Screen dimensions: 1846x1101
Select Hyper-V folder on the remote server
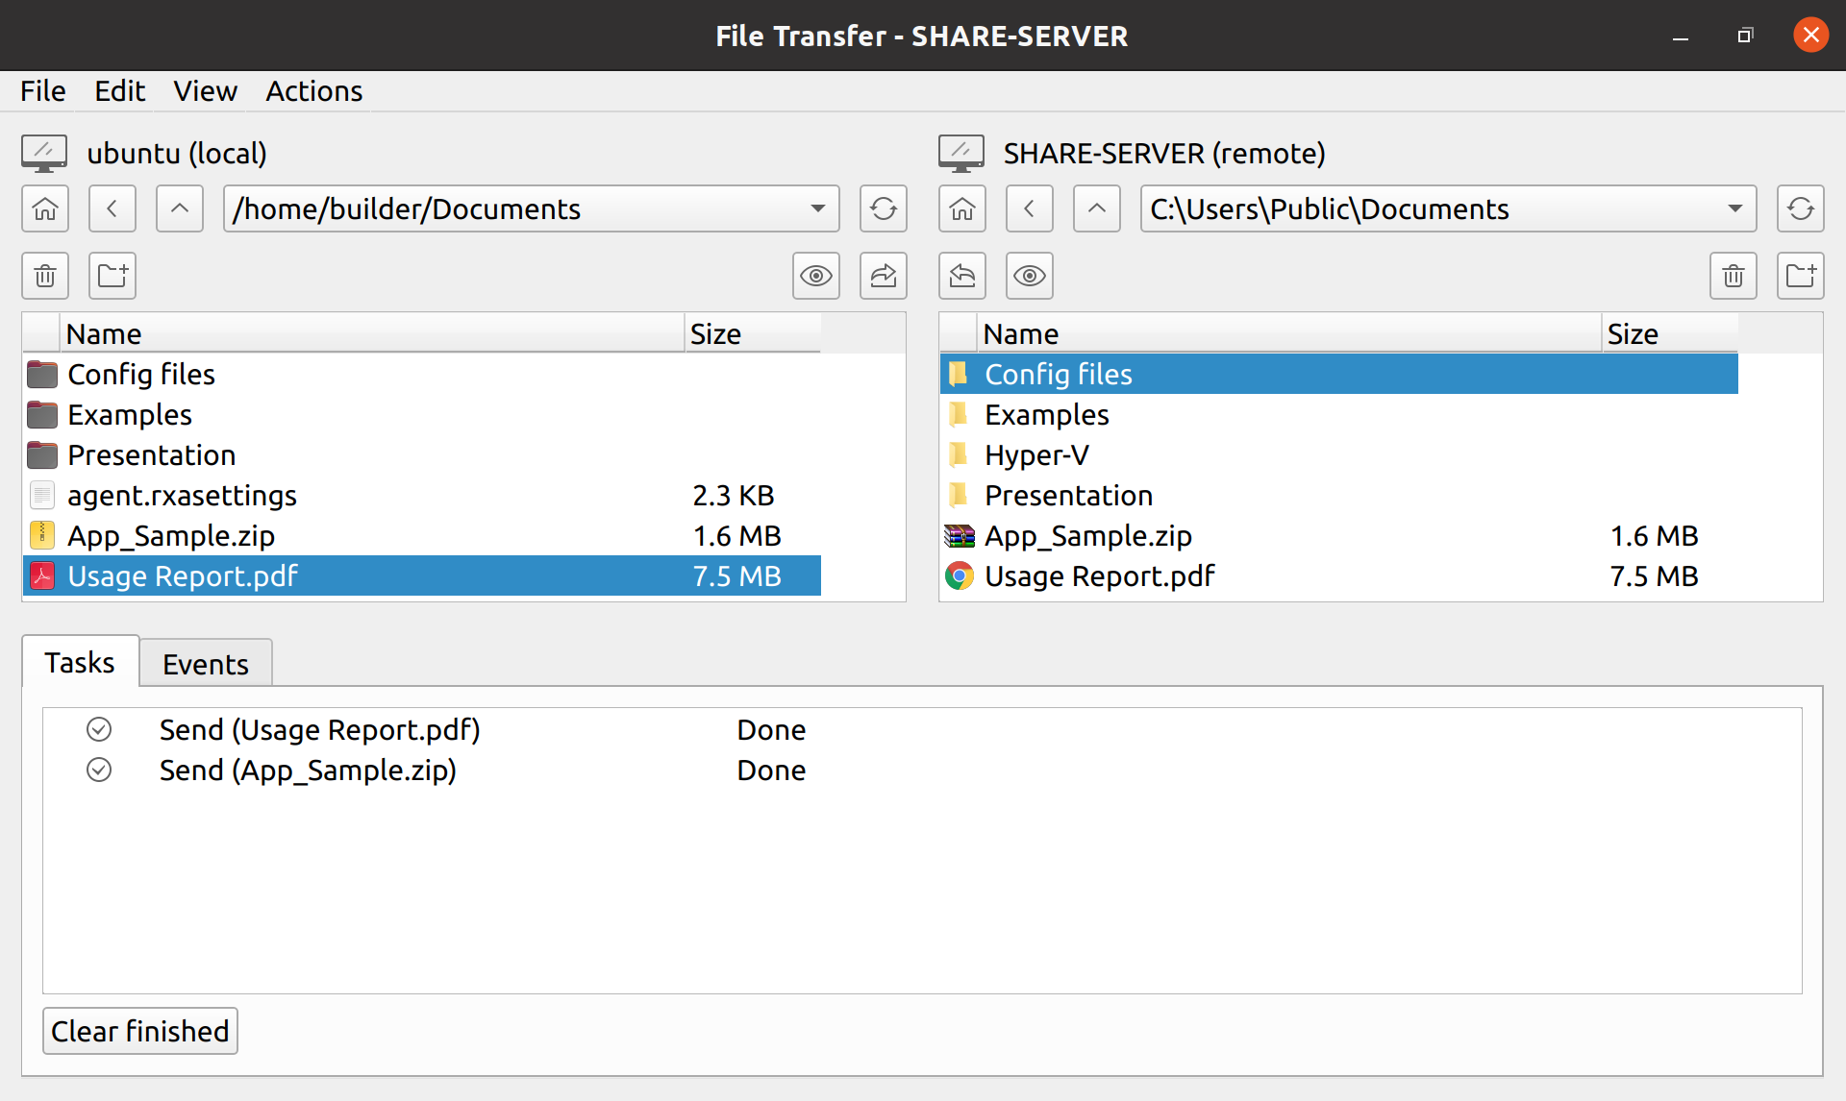point(1035,454)
